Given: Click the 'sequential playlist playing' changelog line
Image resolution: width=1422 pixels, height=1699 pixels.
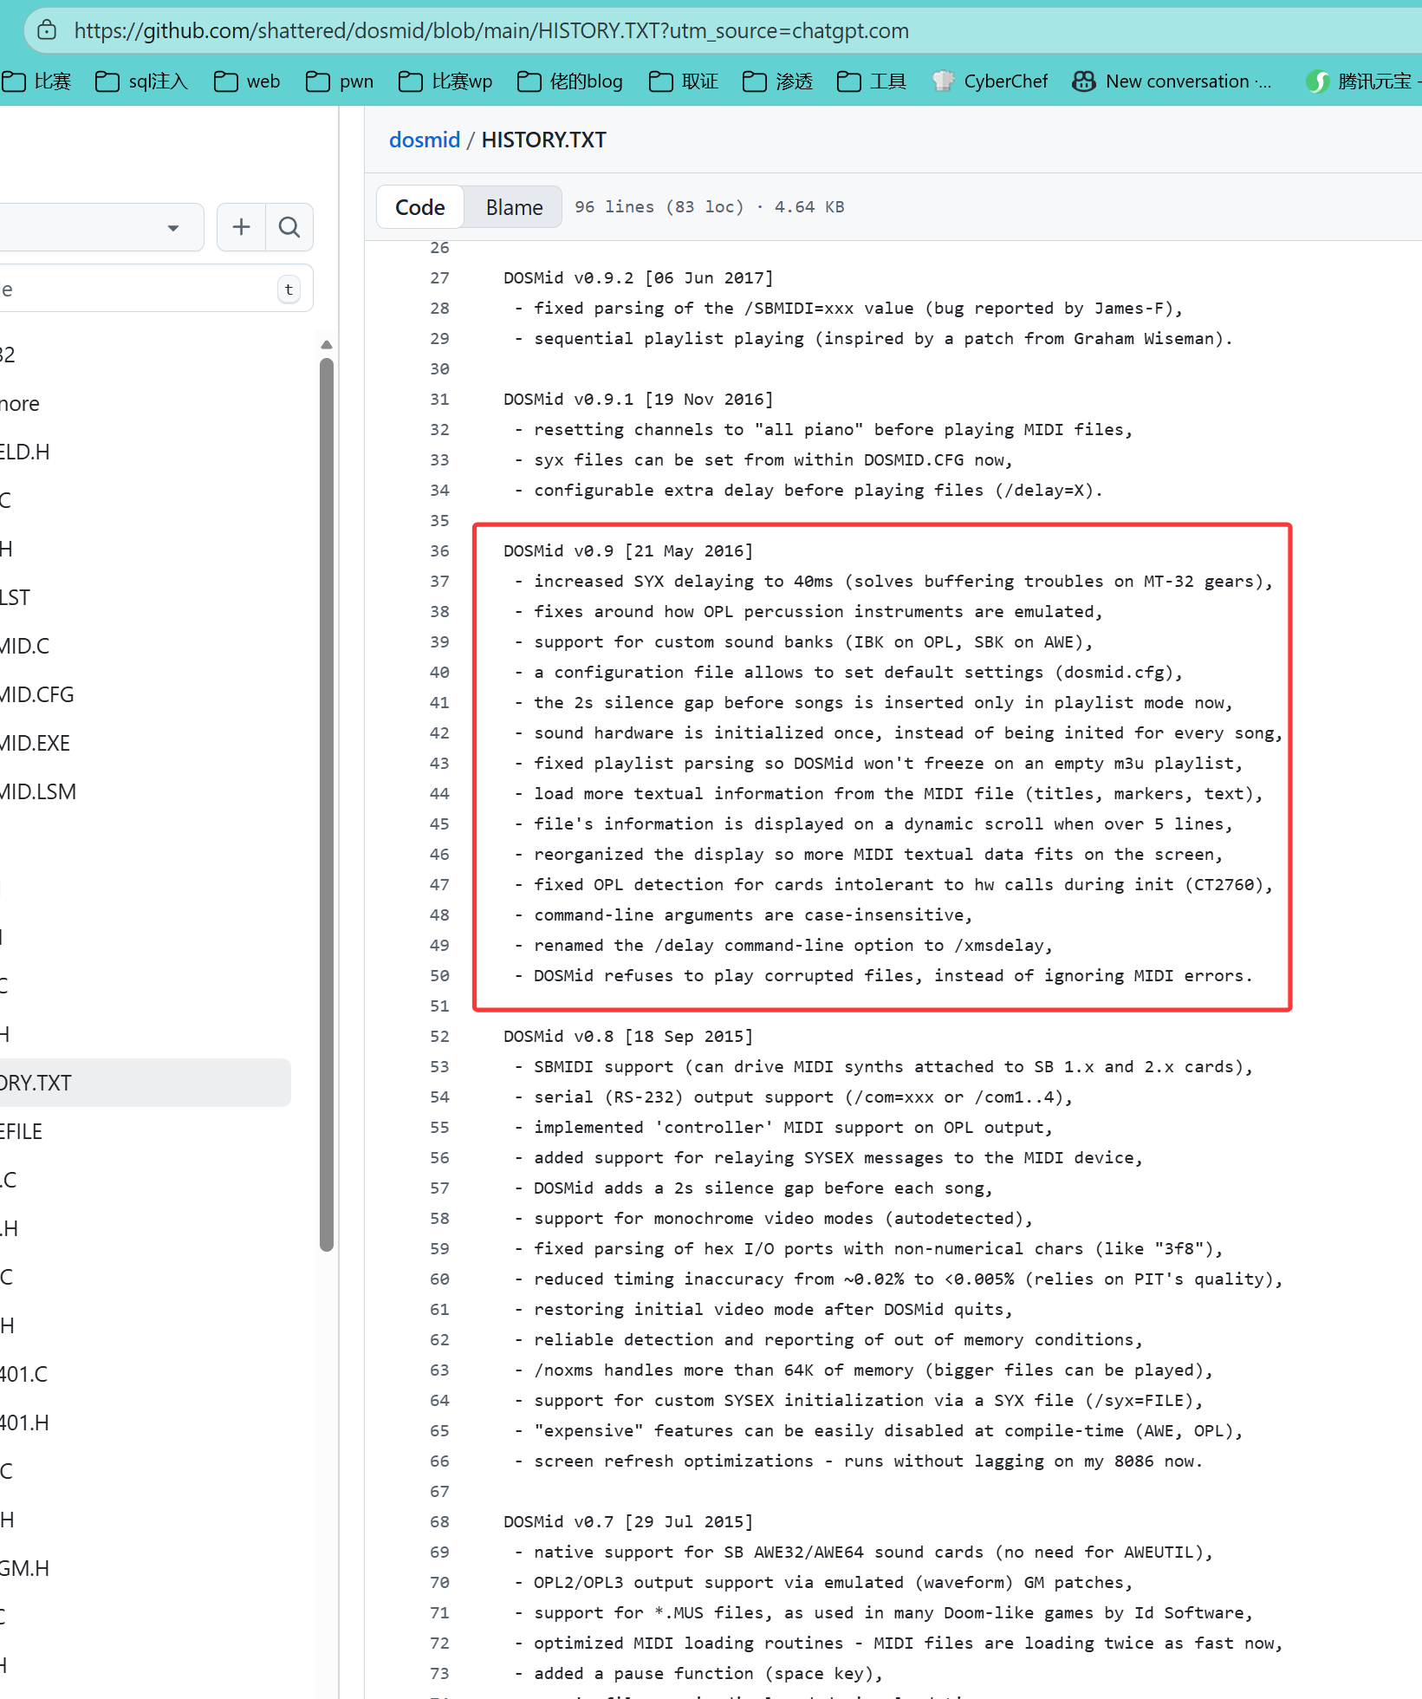Looking at the screenshot, I should 873,339.
